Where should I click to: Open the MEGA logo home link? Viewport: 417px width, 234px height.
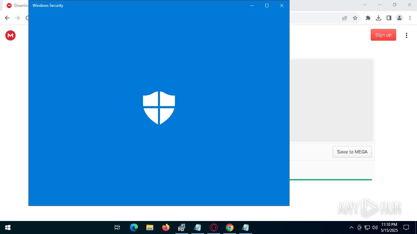(10, 35)
